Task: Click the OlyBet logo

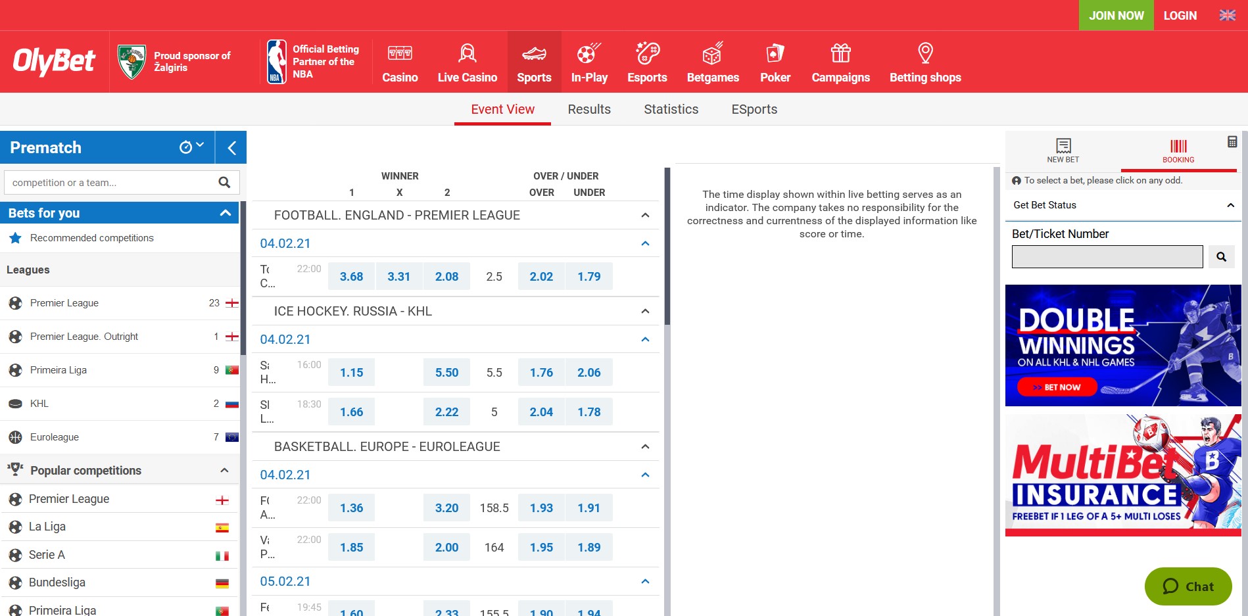Action: coord(55,61)
